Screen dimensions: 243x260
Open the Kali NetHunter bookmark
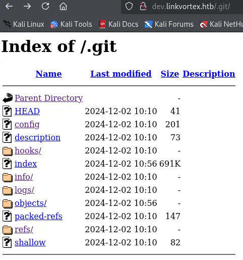coord(221,24)
